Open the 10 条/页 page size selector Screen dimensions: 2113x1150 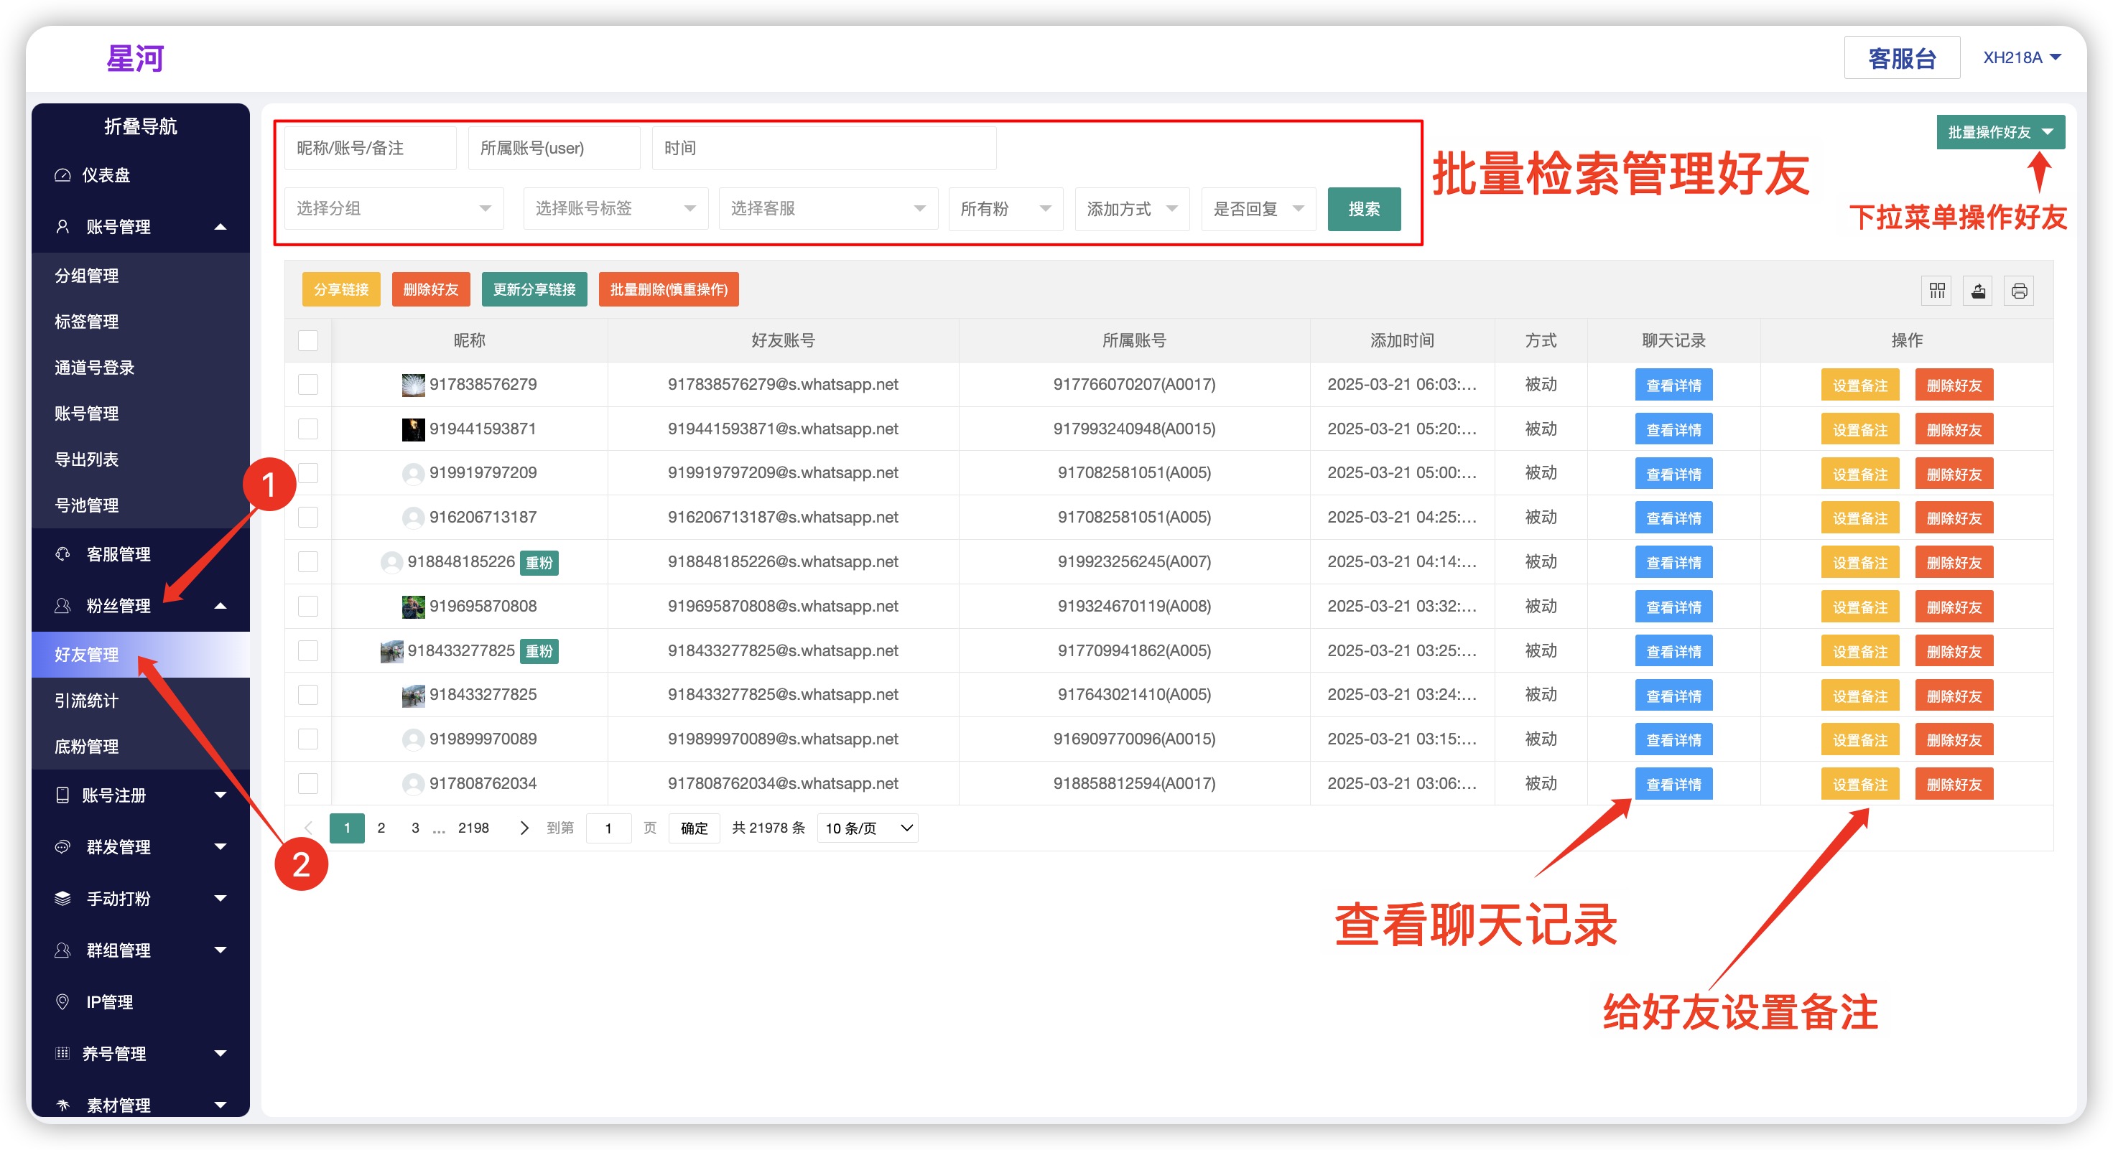867,828
